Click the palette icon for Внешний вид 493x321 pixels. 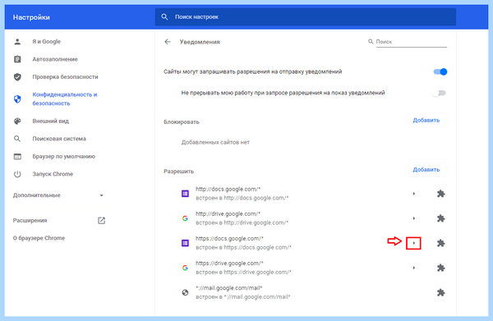click(x=17, y=121)
